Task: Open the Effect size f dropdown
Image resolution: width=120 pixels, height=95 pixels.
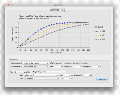Action: coord(41,75)
